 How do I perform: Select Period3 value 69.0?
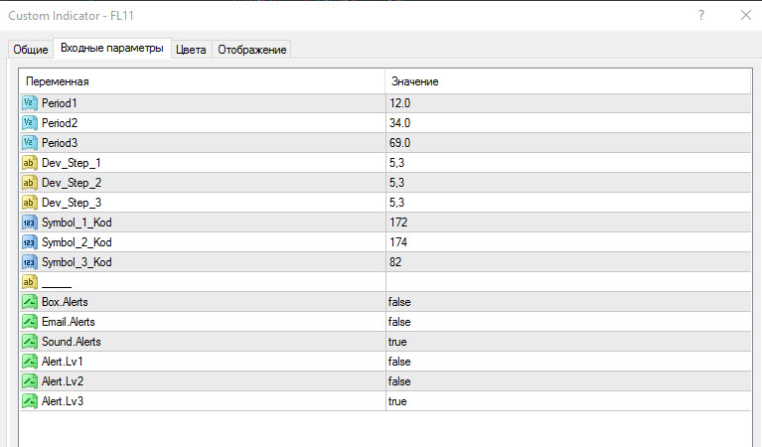click(399, 143)
